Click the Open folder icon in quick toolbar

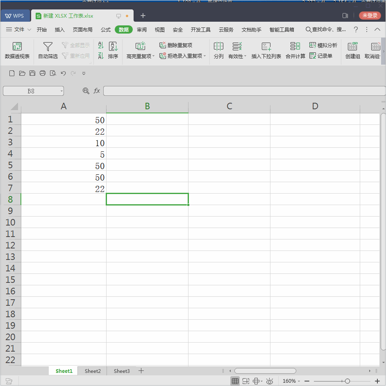[x=22, y=73]
